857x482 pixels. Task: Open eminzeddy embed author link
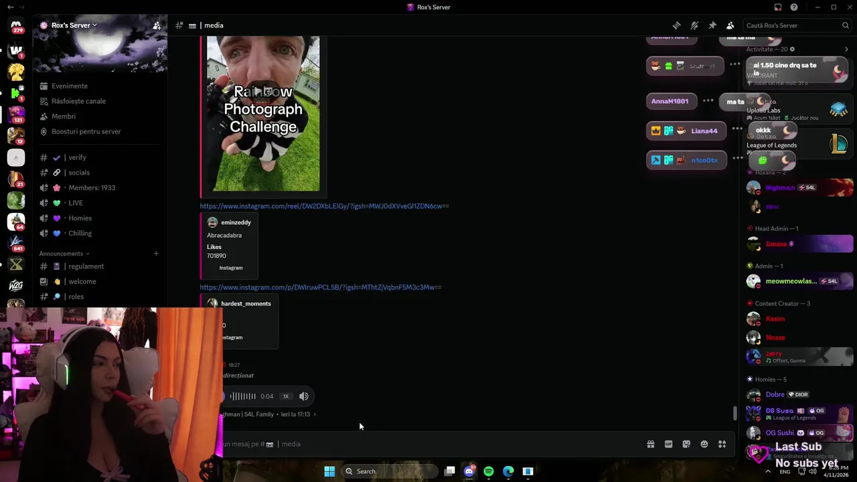(x=236, y=222)
